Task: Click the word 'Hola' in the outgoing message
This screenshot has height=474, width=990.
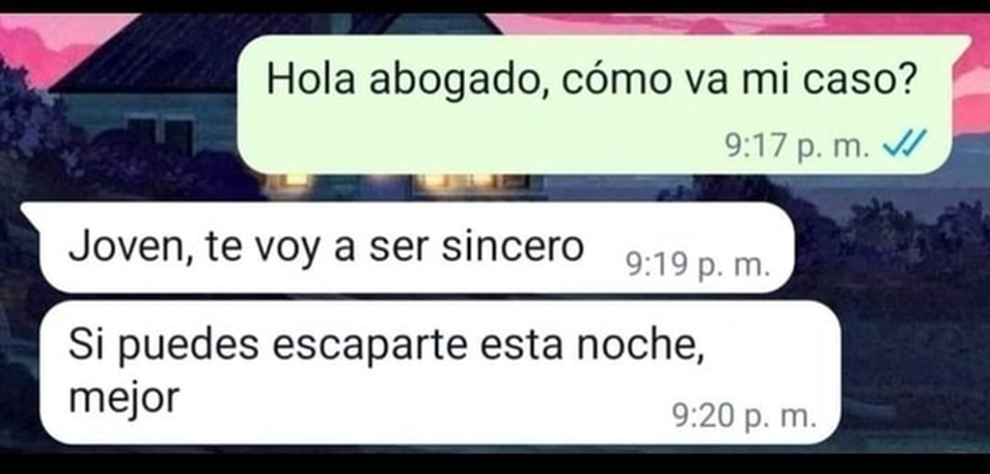Action: 311,79
